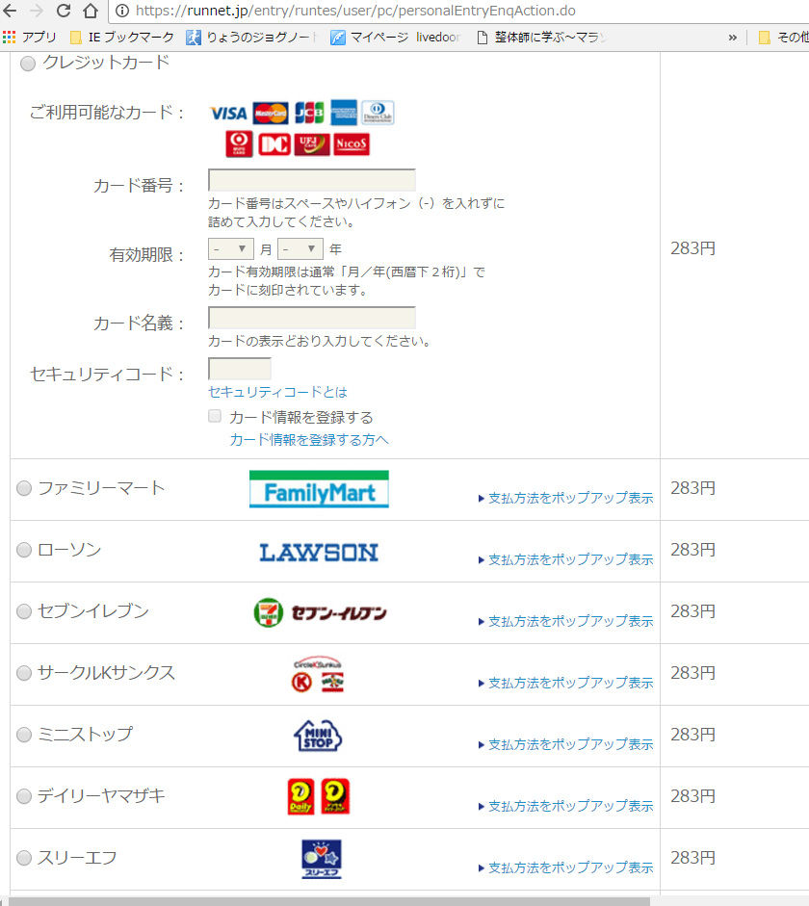Viewport: 809px width, 906px height.
Task: Select スリーエフ payment radio button
Action: 24,858
